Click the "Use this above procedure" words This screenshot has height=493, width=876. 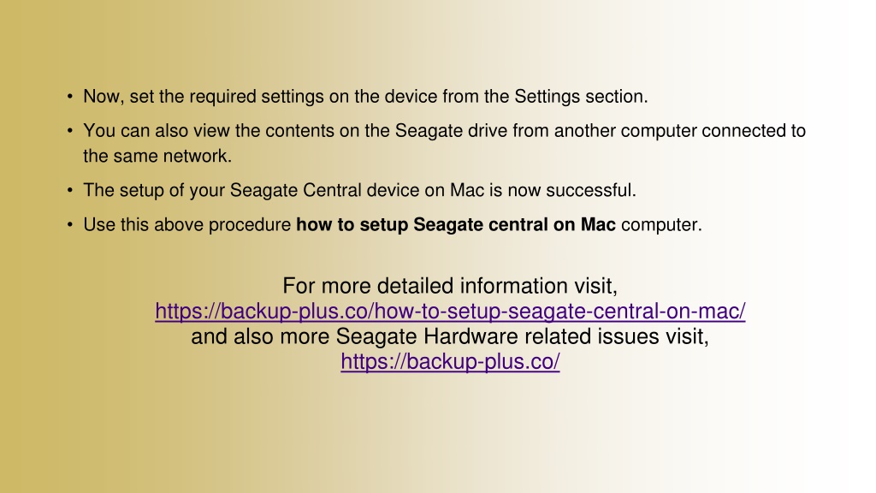187,225
